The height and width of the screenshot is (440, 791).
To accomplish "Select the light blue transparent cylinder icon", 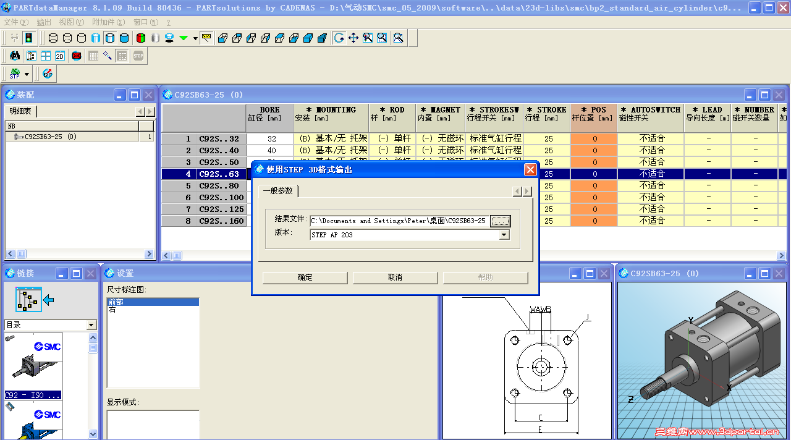I will tap(96, 38).
